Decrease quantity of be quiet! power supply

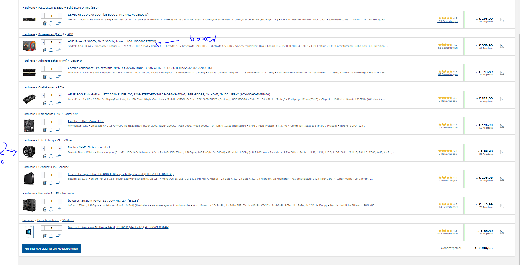pyautogui.click(x=43, y=202)
